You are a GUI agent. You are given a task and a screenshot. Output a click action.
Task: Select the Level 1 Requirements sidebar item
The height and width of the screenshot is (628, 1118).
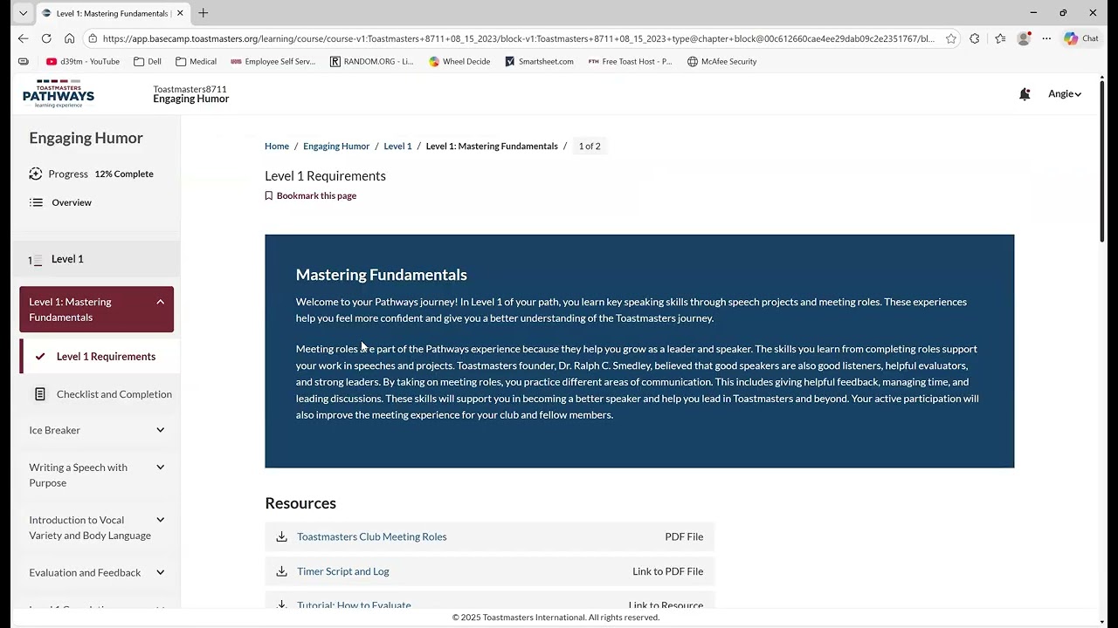click(100, 357)
